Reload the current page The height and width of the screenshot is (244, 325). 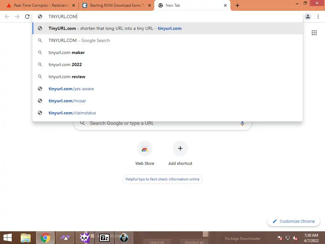point(27,17)
